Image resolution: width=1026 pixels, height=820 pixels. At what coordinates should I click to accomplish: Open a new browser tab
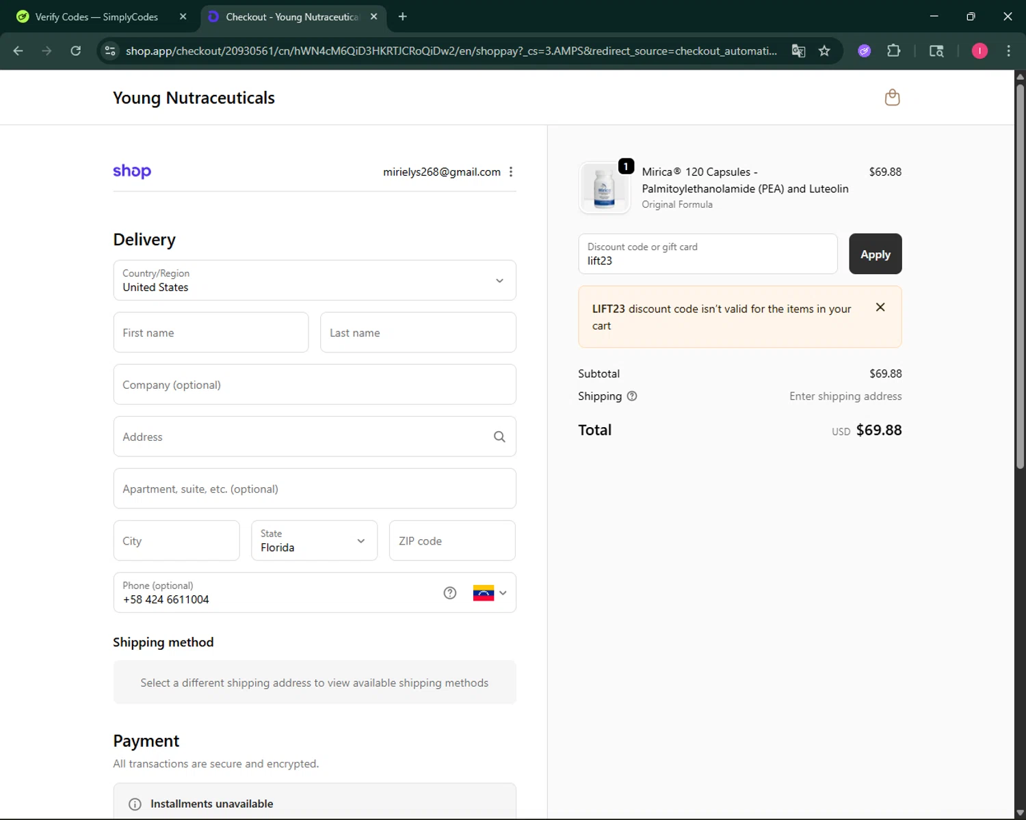pyautogui.click(x=403, y=16)
